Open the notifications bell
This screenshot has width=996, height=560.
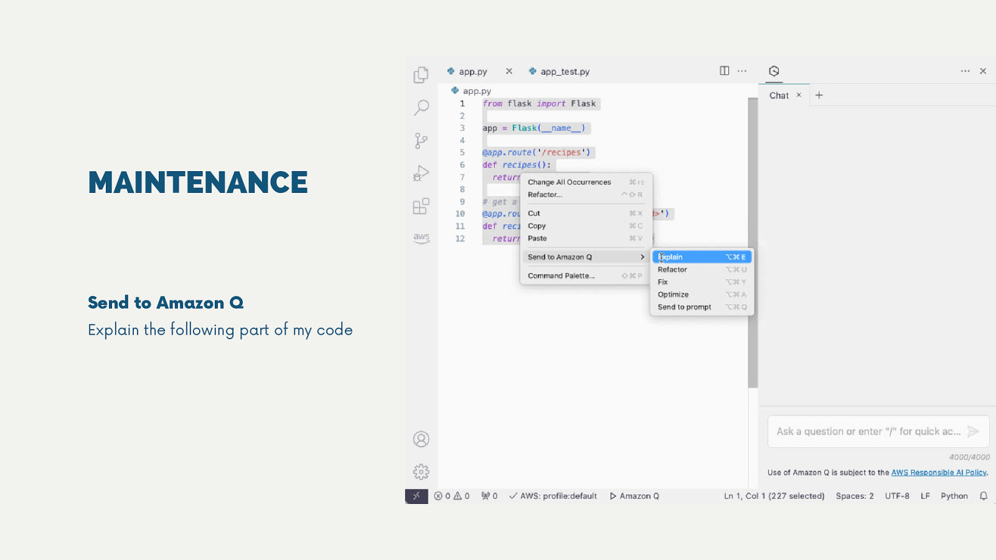coord(984,496)
